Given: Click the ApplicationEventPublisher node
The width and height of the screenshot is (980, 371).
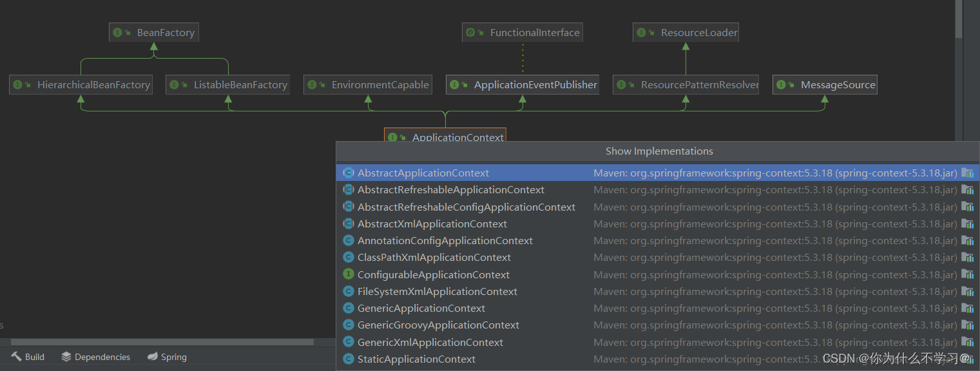Looking at the screenshot, I should (x=523, y=85).
